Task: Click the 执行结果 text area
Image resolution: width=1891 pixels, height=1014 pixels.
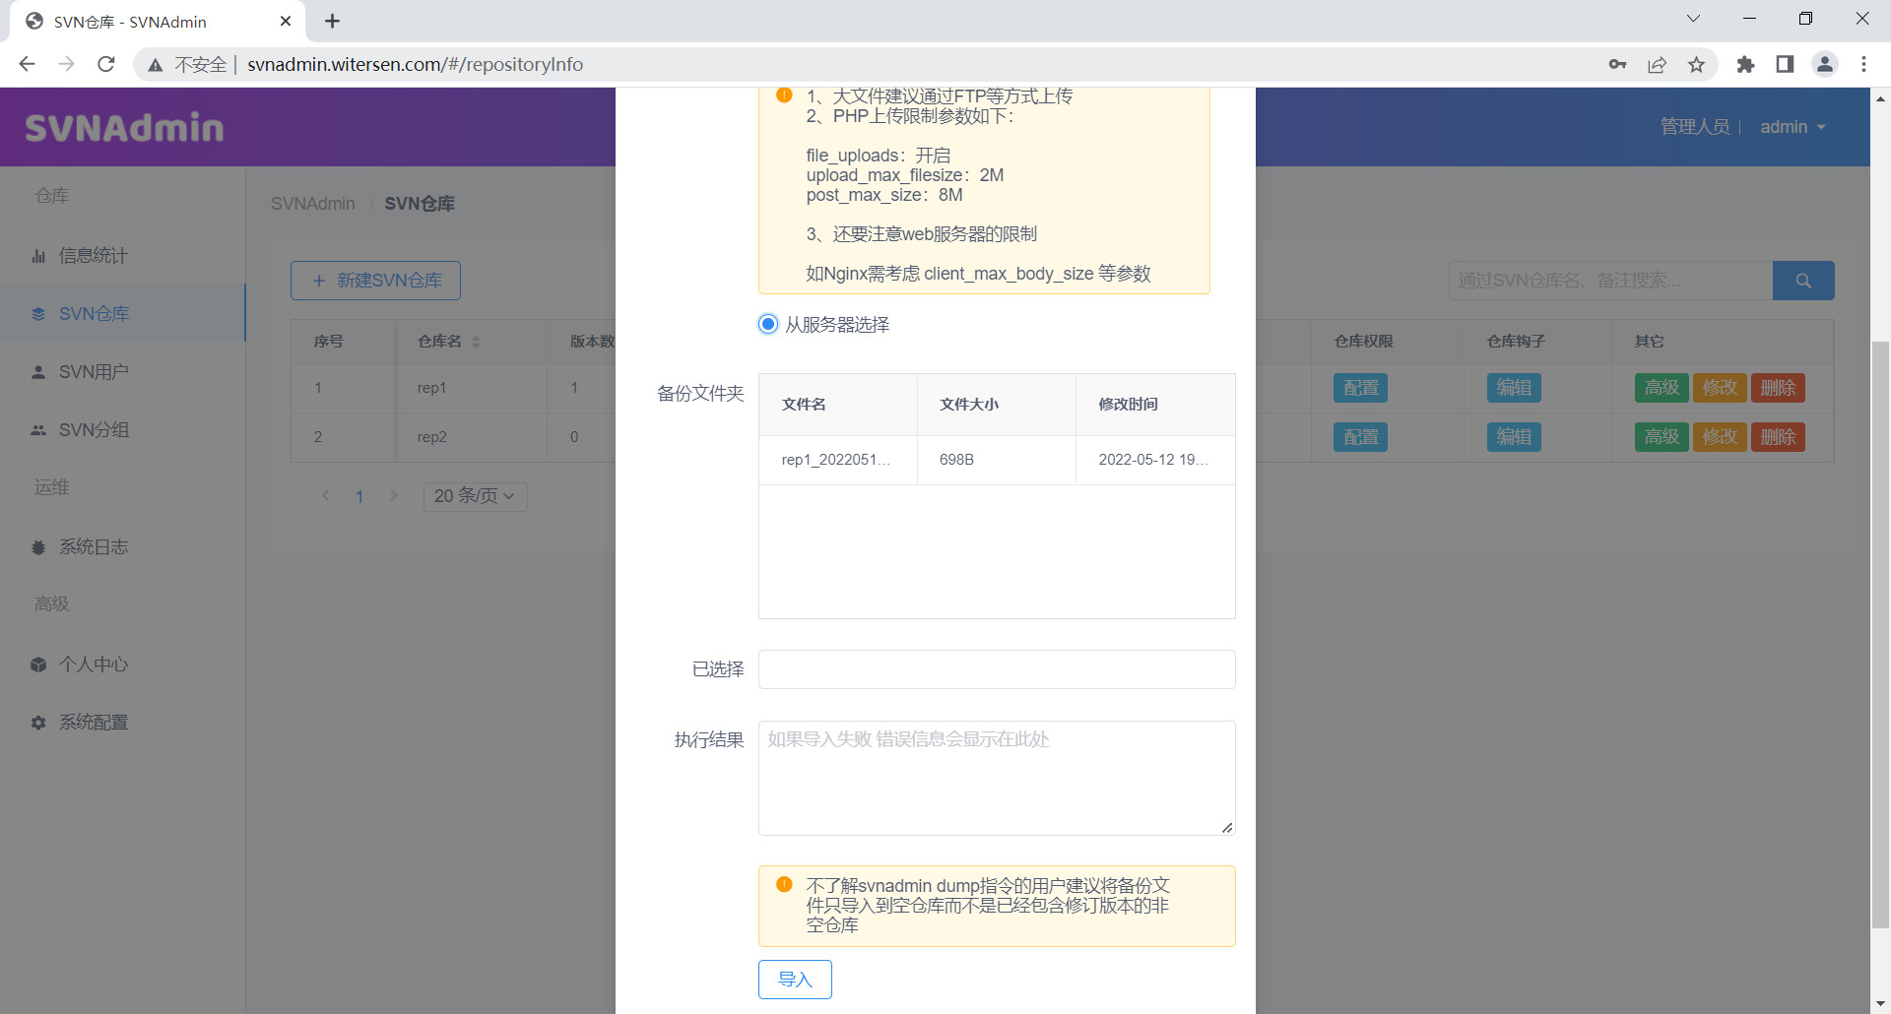Action: (997, 778)
